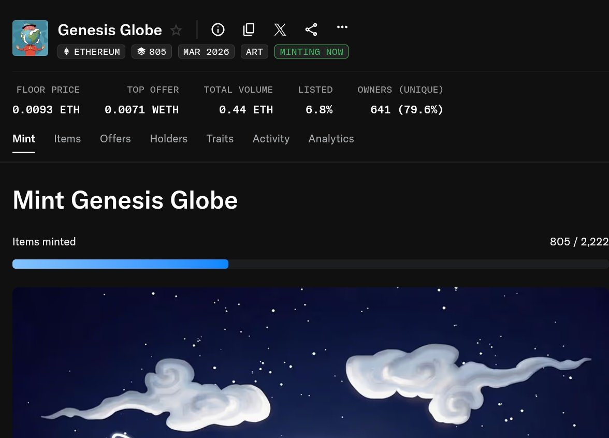Click the TOTAL VOLUME label

point(238,90)
